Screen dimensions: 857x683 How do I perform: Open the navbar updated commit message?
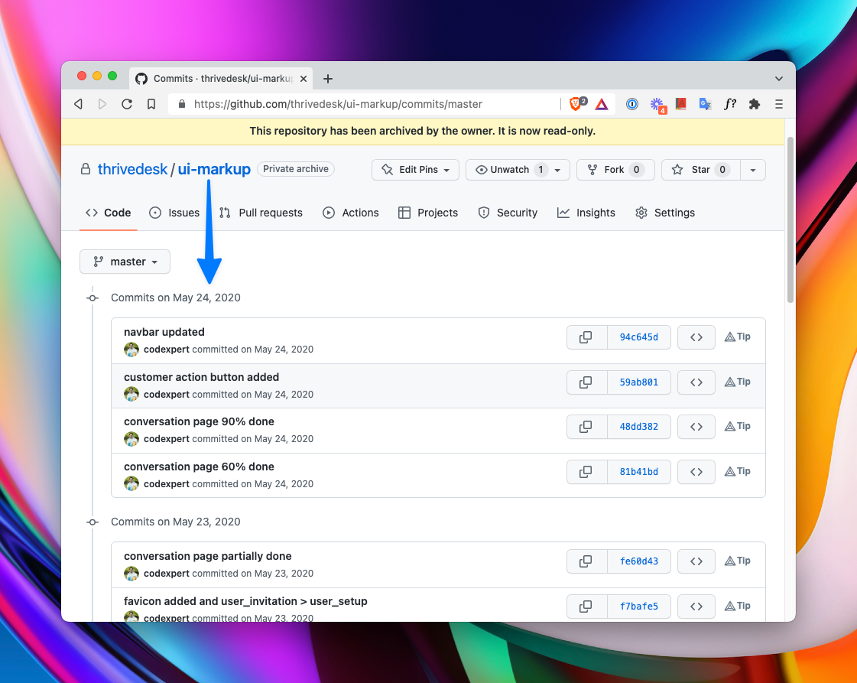(x=164, y=332)
